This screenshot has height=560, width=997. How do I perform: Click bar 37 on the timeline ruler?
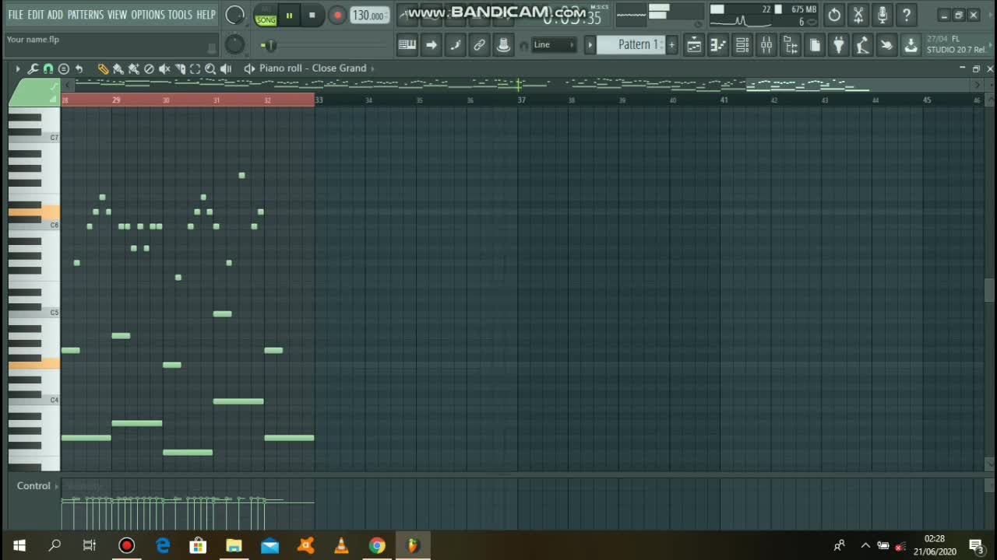click(x=521, y=100)
